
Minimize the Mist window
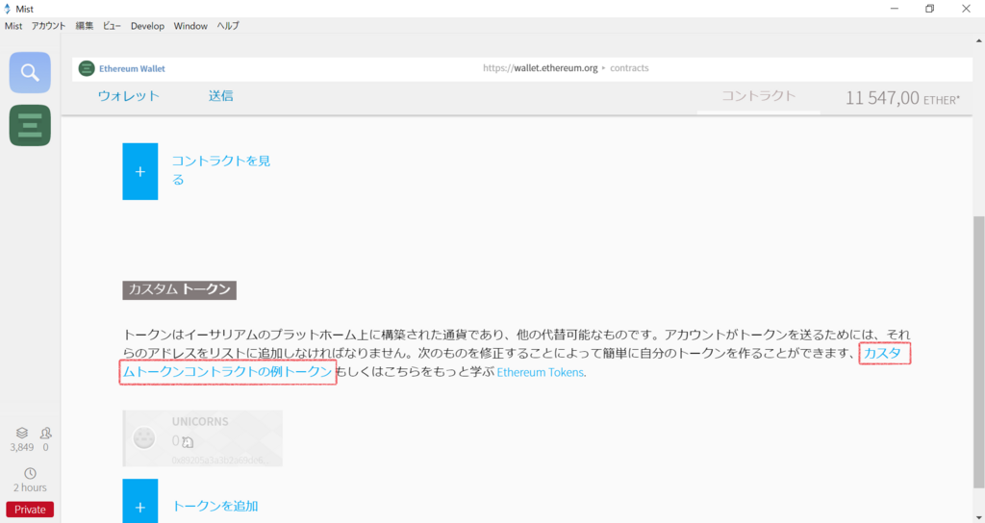coord(895,9)
